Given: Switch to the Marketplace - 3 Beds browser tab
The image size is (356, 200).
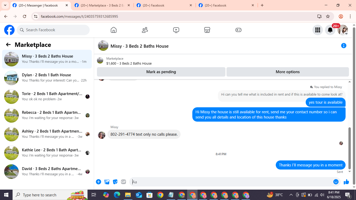Looking at the screenshot, I should click(x=102, y=5).
